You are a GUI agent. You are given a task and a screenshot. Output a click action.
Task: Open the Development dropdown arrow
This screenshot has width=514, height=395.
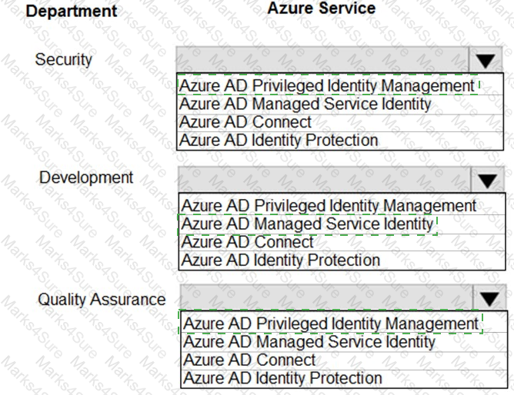click(x=487, y=180)
